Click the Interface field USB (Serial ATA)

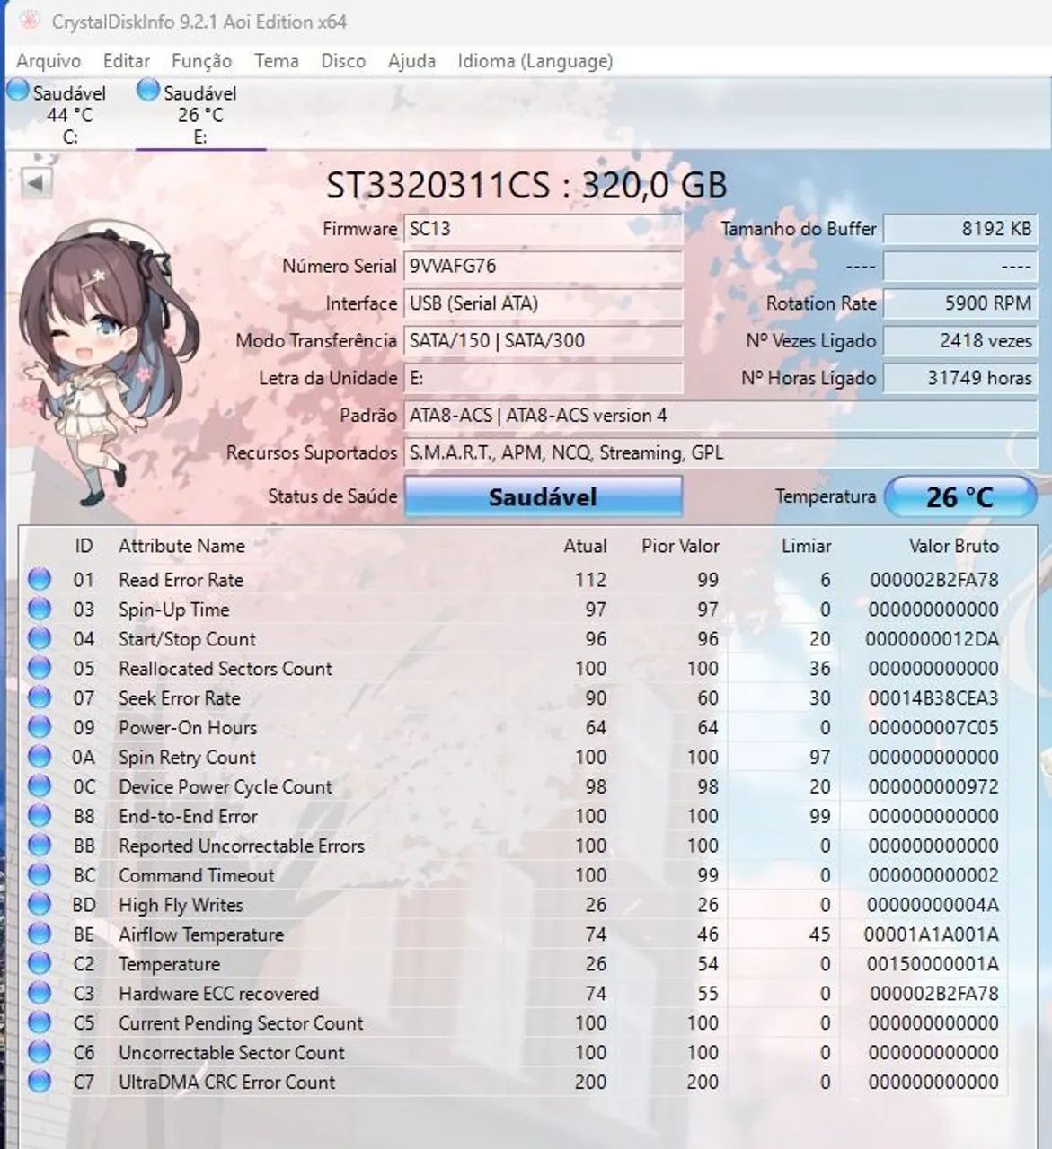click(x=544, y=303)
